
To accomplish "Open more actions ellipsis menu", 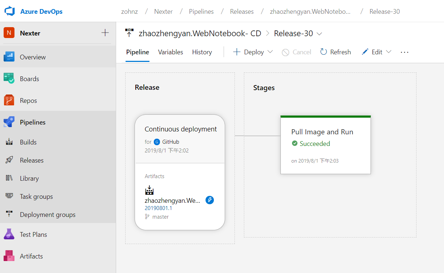I will (404, 52).
